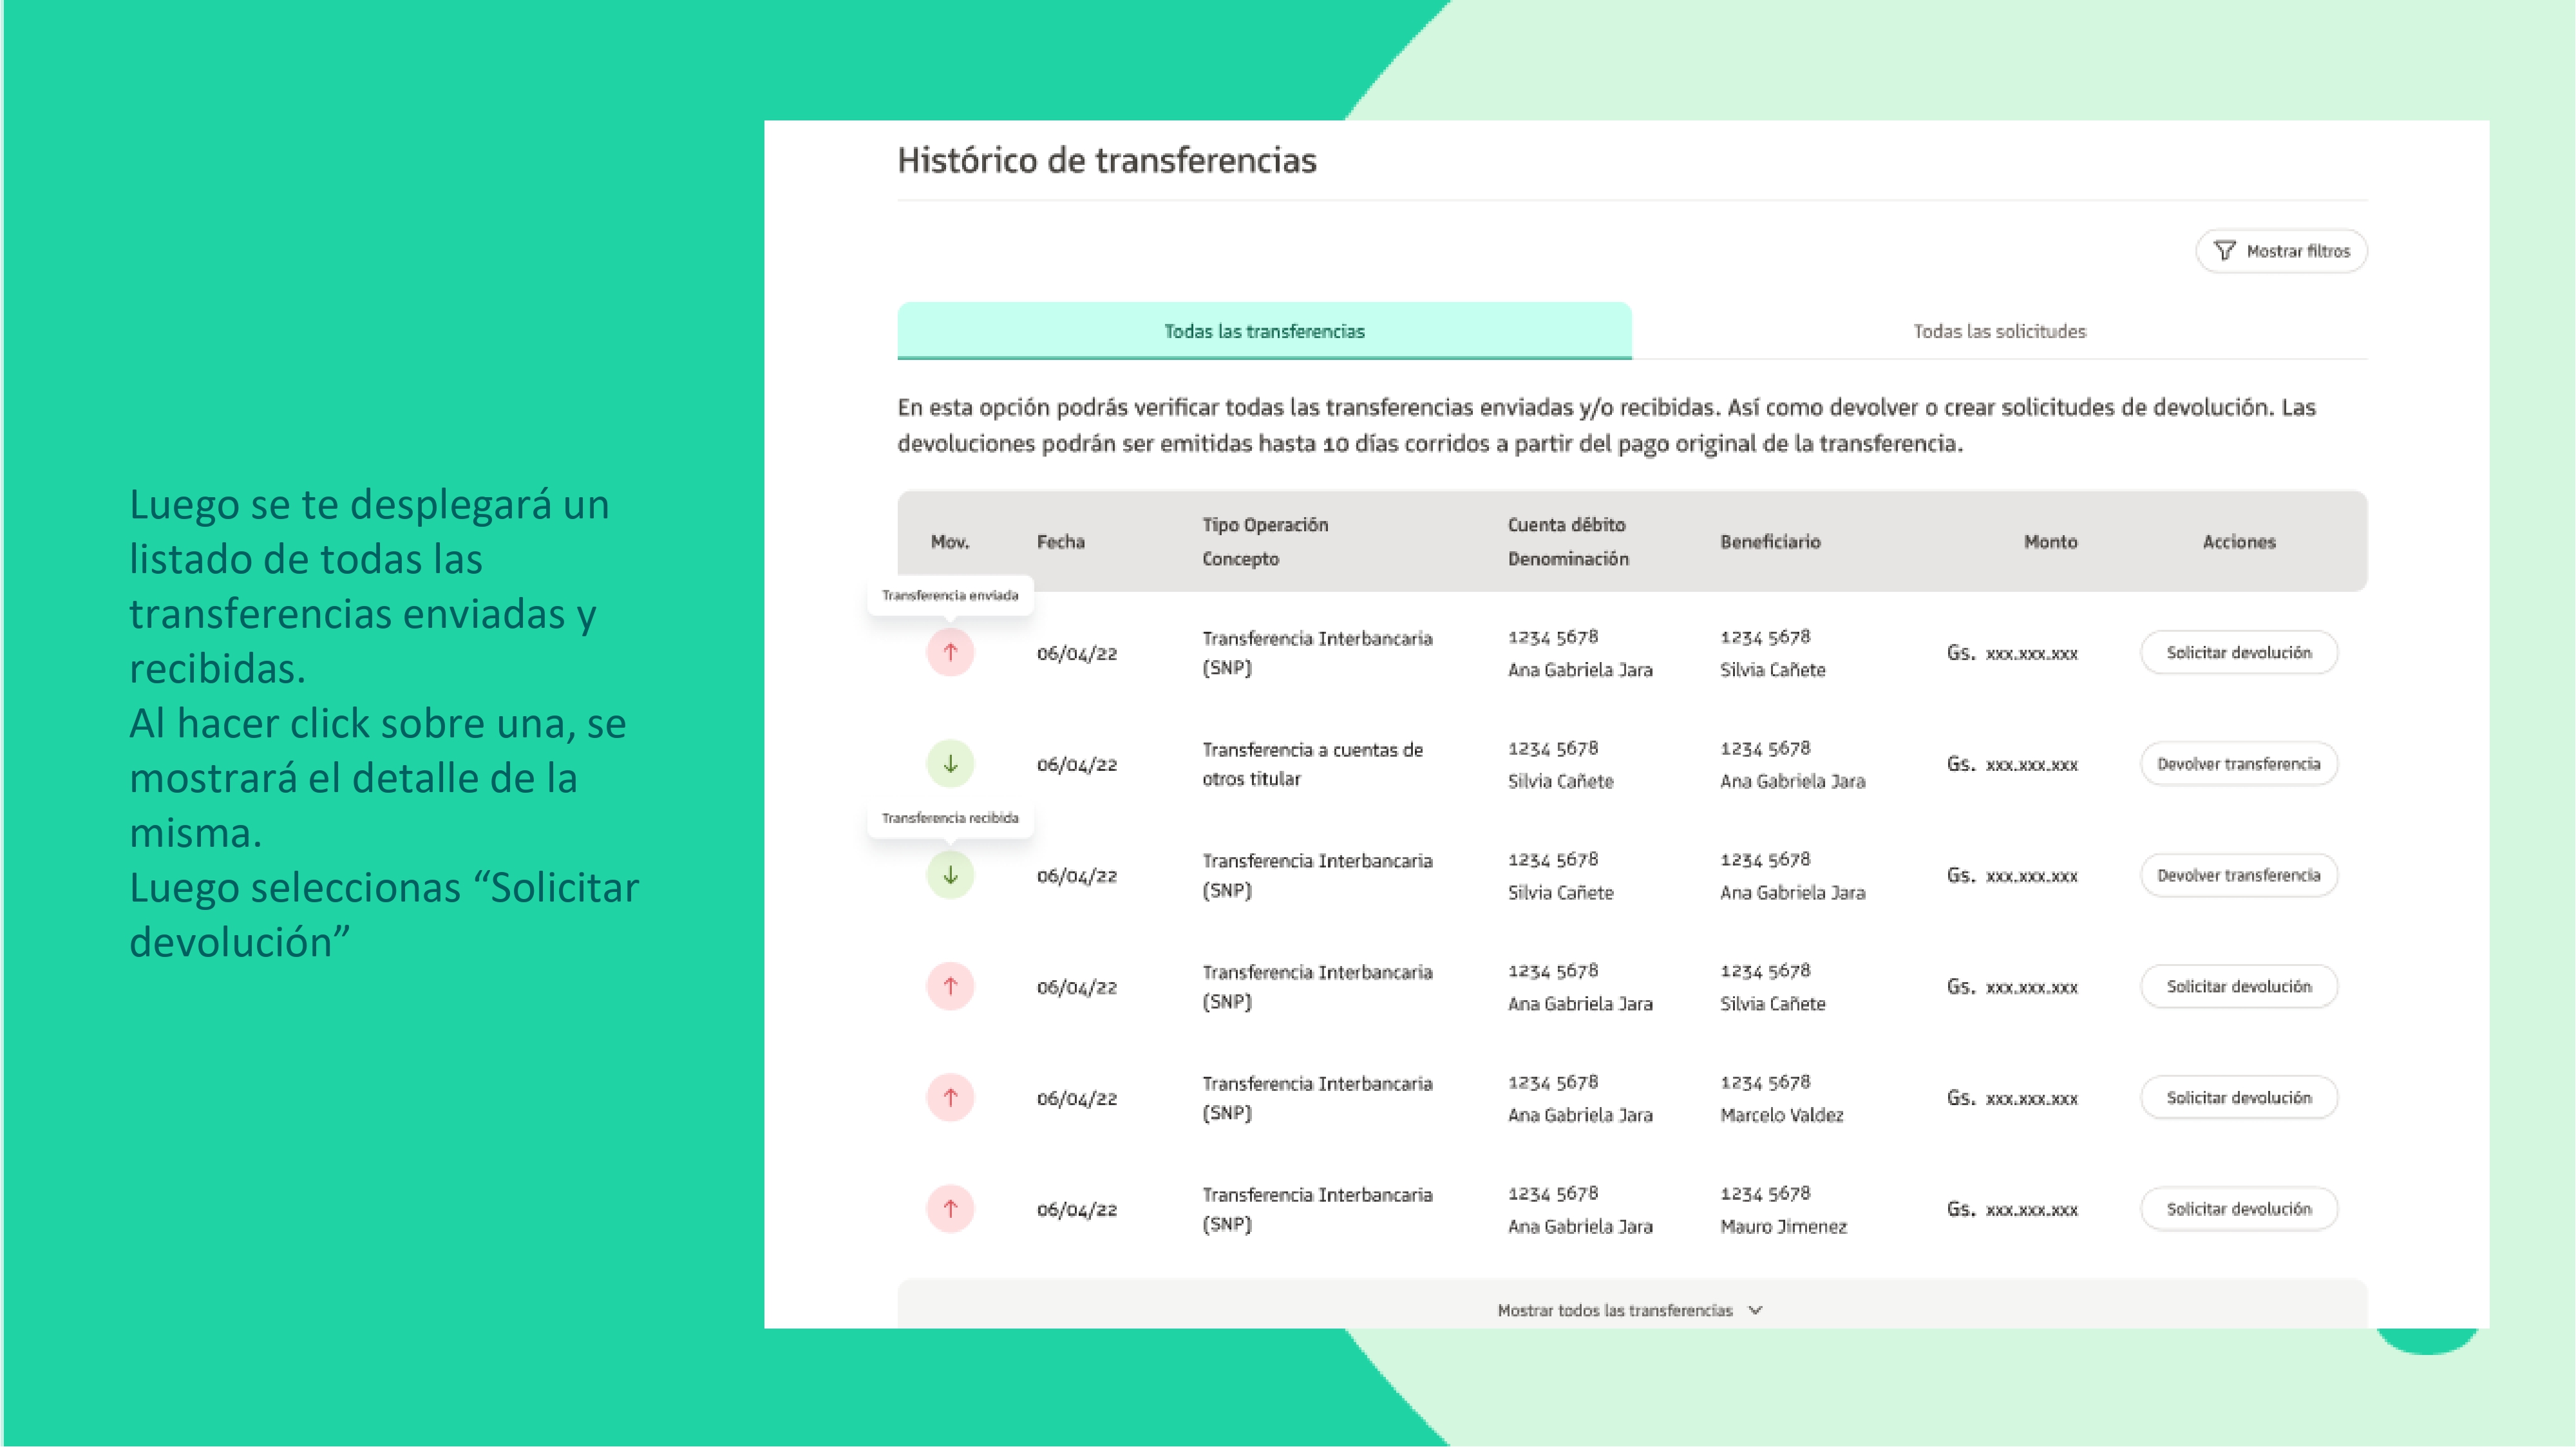Switch to 'Todas las solicitudes' tab
2576x1449 pixels.
pyautogui.click(x=2000, y=331)
